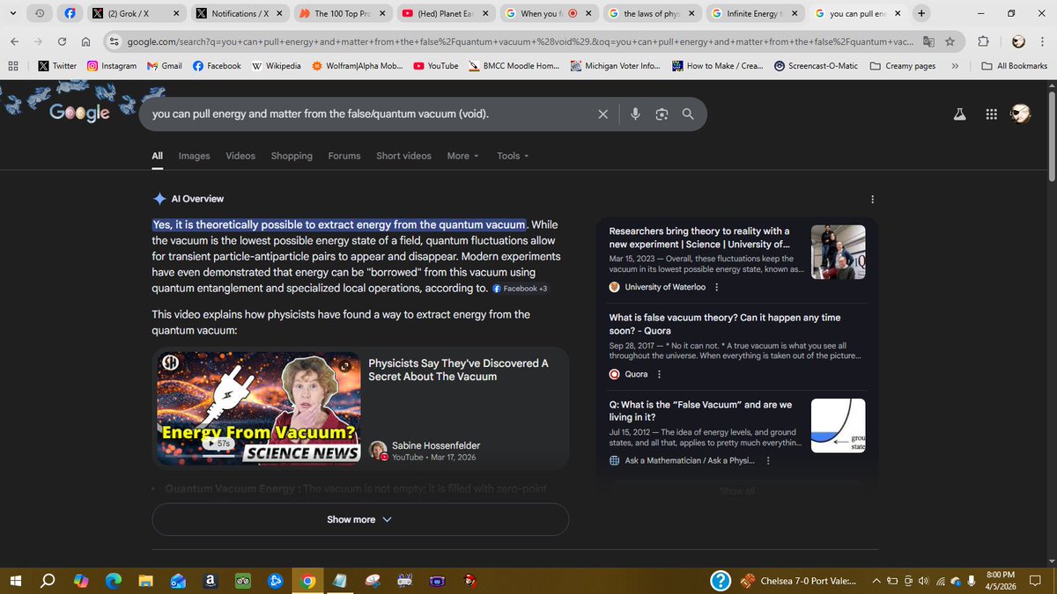1057x594 pixels.
Task: Select the All results tab
Action: [157, 156]
